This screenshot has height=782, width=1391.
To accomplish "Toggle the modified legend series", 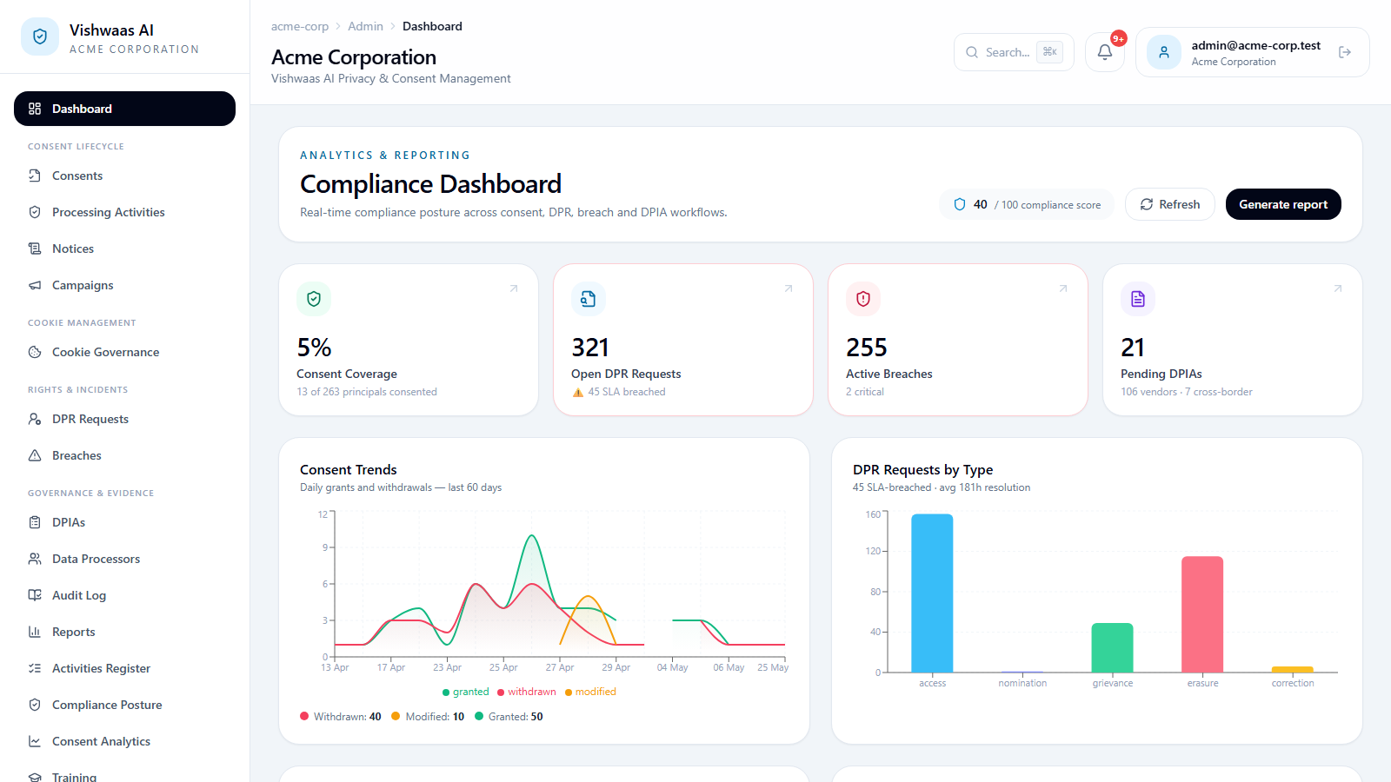I will (590, 692).
